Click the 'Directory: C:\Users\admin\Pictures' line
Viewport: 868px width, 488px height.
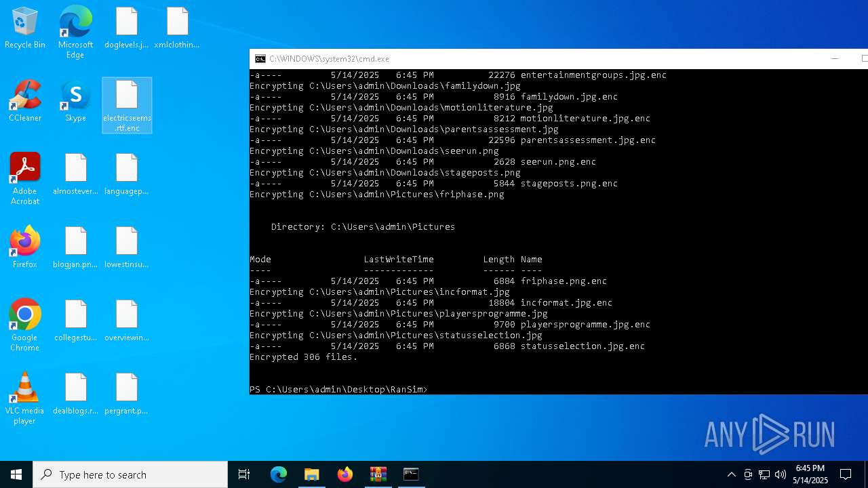tap(363, 227)
